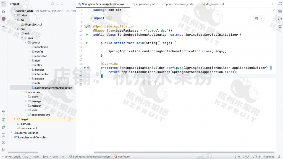Image resolution: width=283 pixels, height=159 pixels.
Task: Collapse all in Project panel
Action: pyautogui.click(x=62, y=4)
